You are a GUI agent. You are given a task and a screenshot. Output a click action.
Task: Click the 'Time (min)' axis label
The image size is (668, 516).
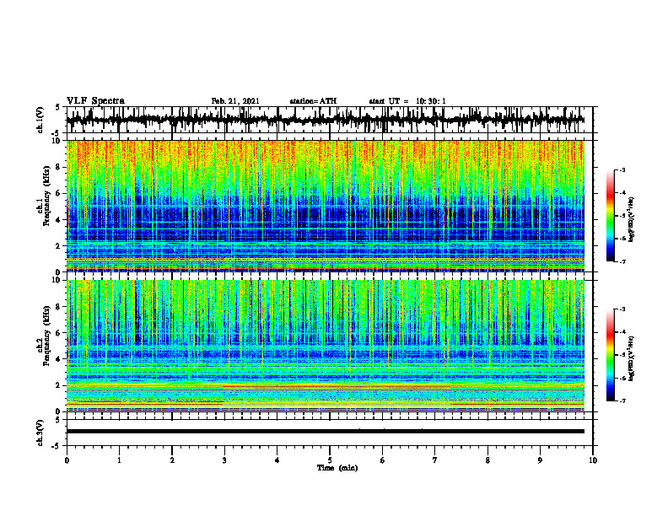point(337,468)
